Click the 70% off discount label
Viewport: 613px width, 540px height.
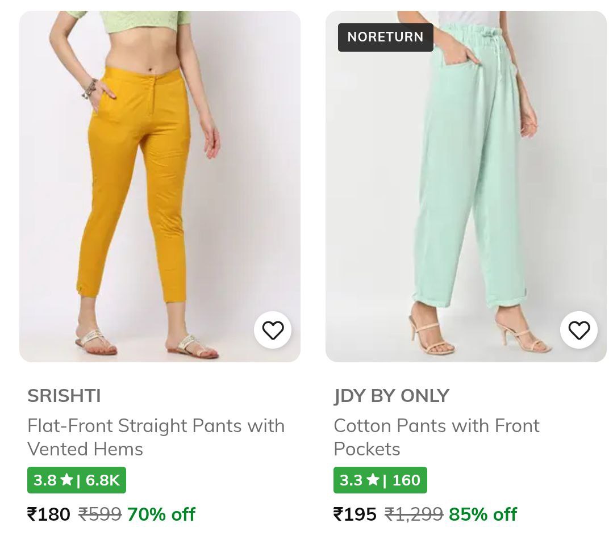pos(161,514)
